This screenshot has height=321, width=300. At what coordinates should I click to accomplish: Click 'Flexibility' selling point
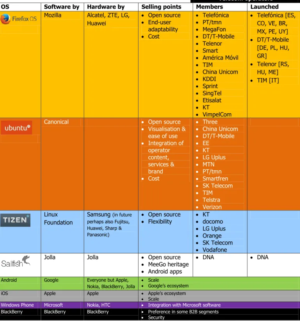(x=160, y=222)
